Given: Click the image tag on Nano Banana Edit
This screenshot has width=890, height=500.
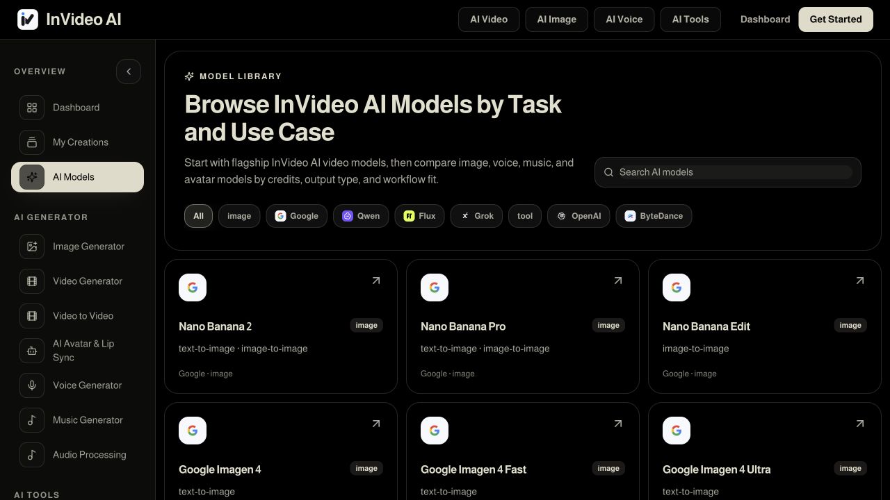Looking at the screenshot, I should (x=850, y=325).
